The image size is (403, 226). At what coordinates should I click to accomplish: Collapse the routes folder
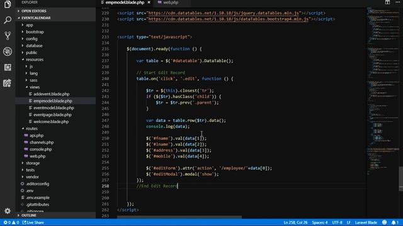point(31,129)
